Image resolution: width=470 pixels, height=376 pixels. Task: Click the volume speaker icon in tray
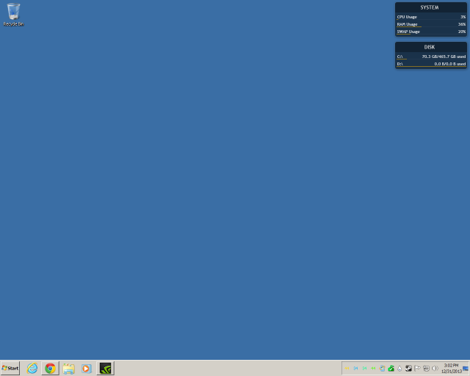[x=435, y=368]
